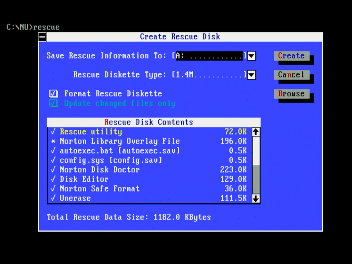Toggle the Norton Safe Format checkmark
Image resolution: width=352 pixels, height=264 pixels.
click(x=53, y=189)
